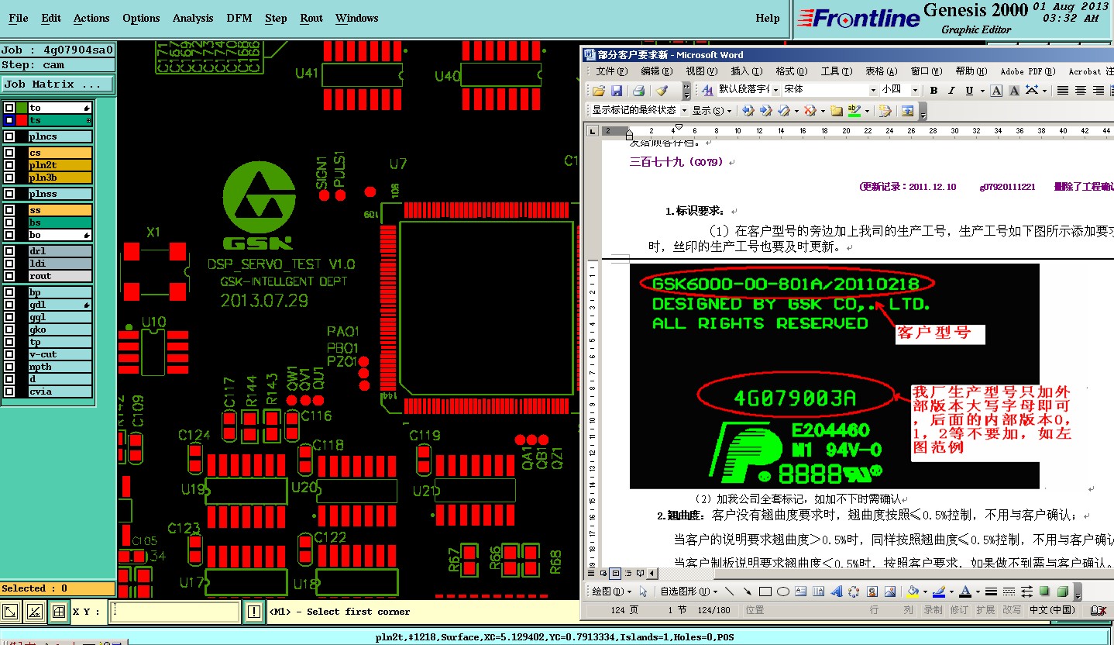
Task: Toggle the 'rout' layer checkbox
Action: (x=9, y=276)
